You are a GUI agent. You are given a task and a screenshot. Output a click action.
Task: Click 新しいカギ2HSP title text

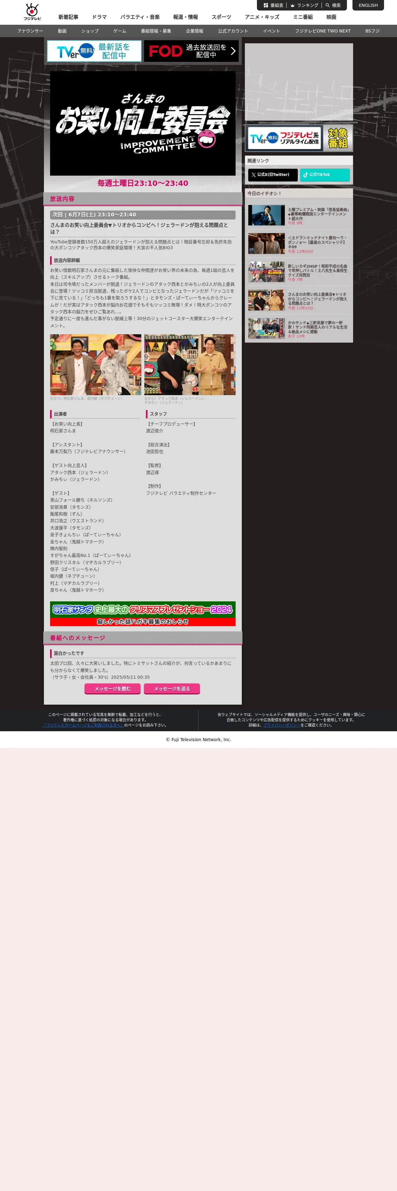pos(318,271)
